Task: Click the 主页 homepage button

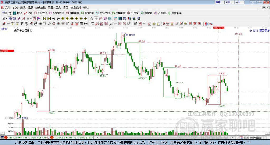Action: [x=239, y=2]
